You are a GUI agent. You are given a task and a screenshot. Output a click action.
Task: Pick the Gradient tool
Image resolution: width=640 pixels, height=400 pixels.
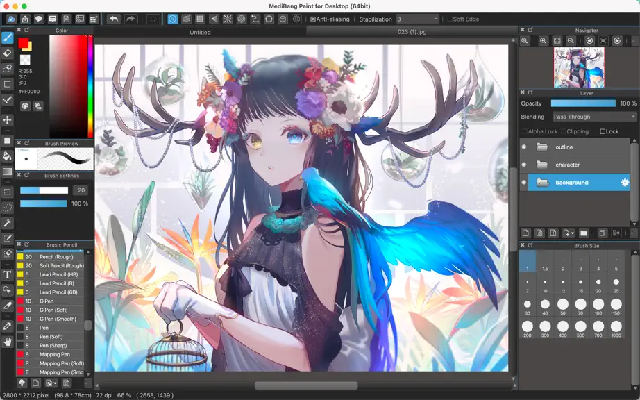click(x=8, y=172)
